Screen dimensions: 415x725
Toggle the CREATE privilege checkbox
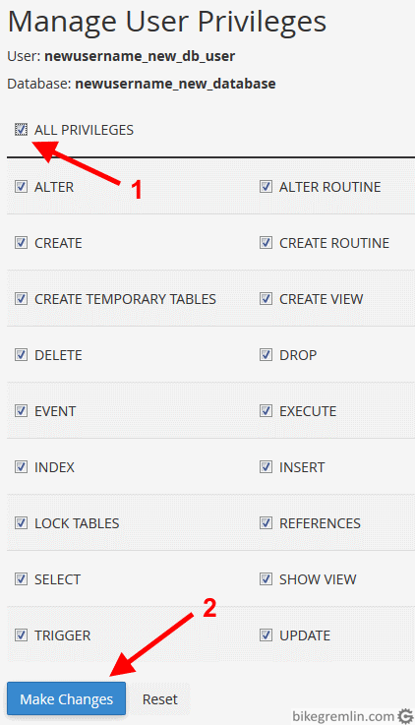pyautogui.click(x=21, y=242)
